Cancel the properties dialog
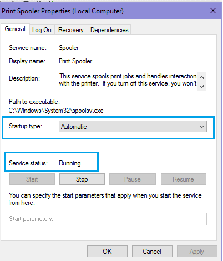 152,252
